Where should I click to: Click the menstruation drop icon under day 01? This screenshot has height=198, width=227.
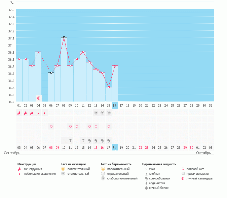19,113
